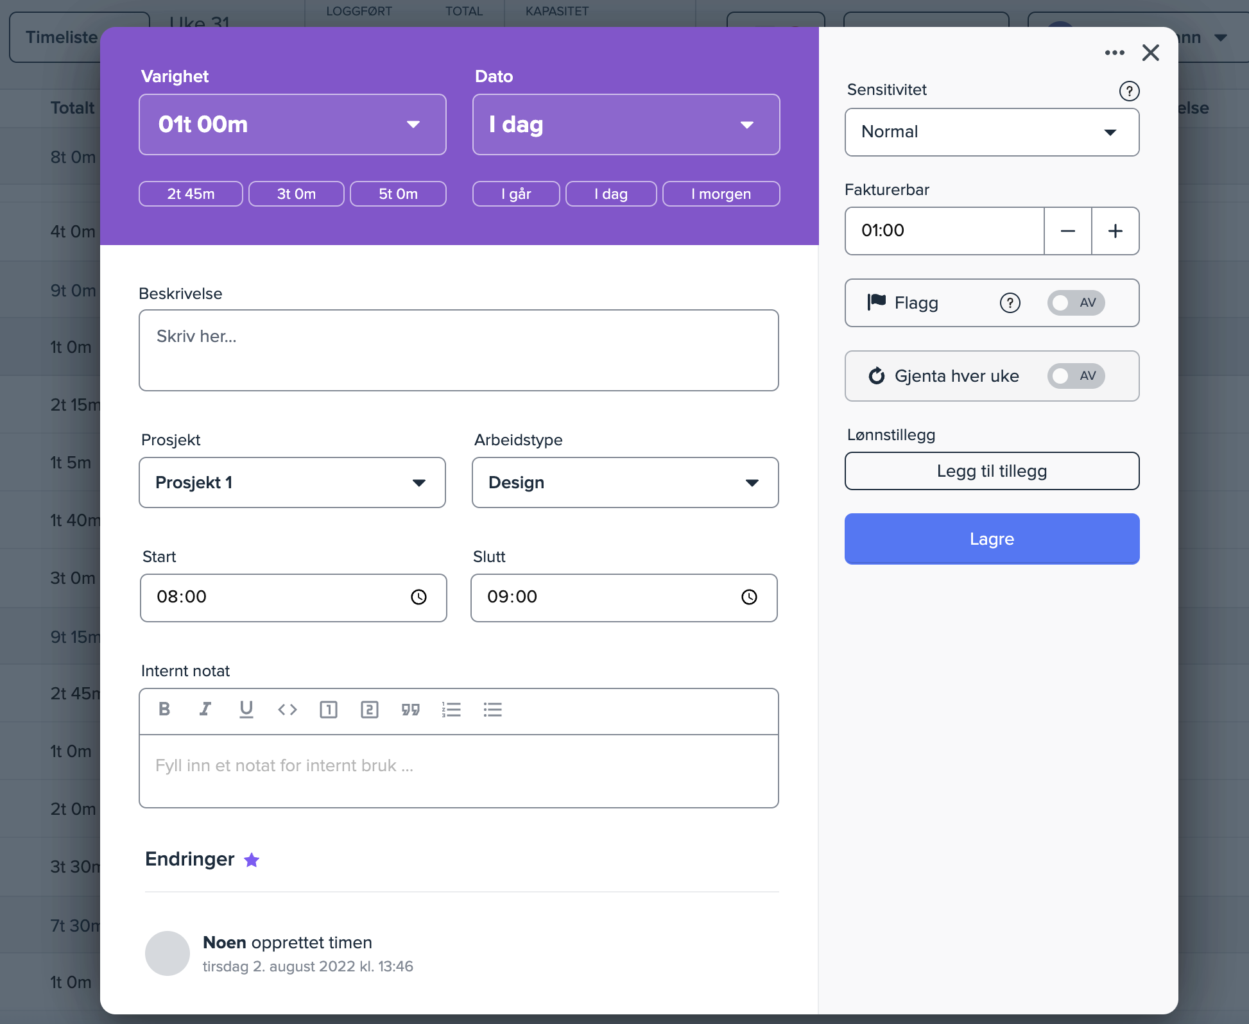Viewport: 1249px width, 1024px height.
Task: Toggle bold formatting in Internt notat
Action: pyautogui.click(x=164, y=709)
